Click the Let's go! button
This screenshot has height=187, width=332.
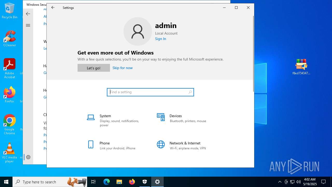[94, 68]
